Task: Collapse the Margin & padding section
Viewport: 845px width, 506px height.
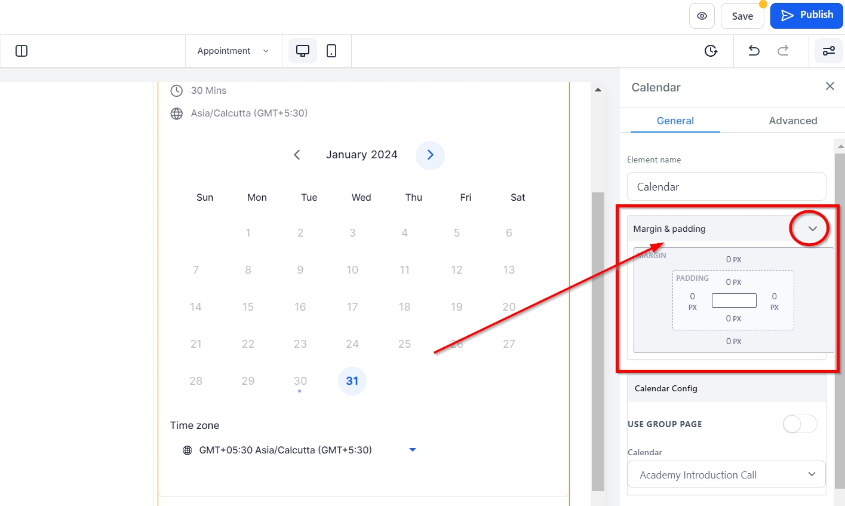Action: [812, 229]
